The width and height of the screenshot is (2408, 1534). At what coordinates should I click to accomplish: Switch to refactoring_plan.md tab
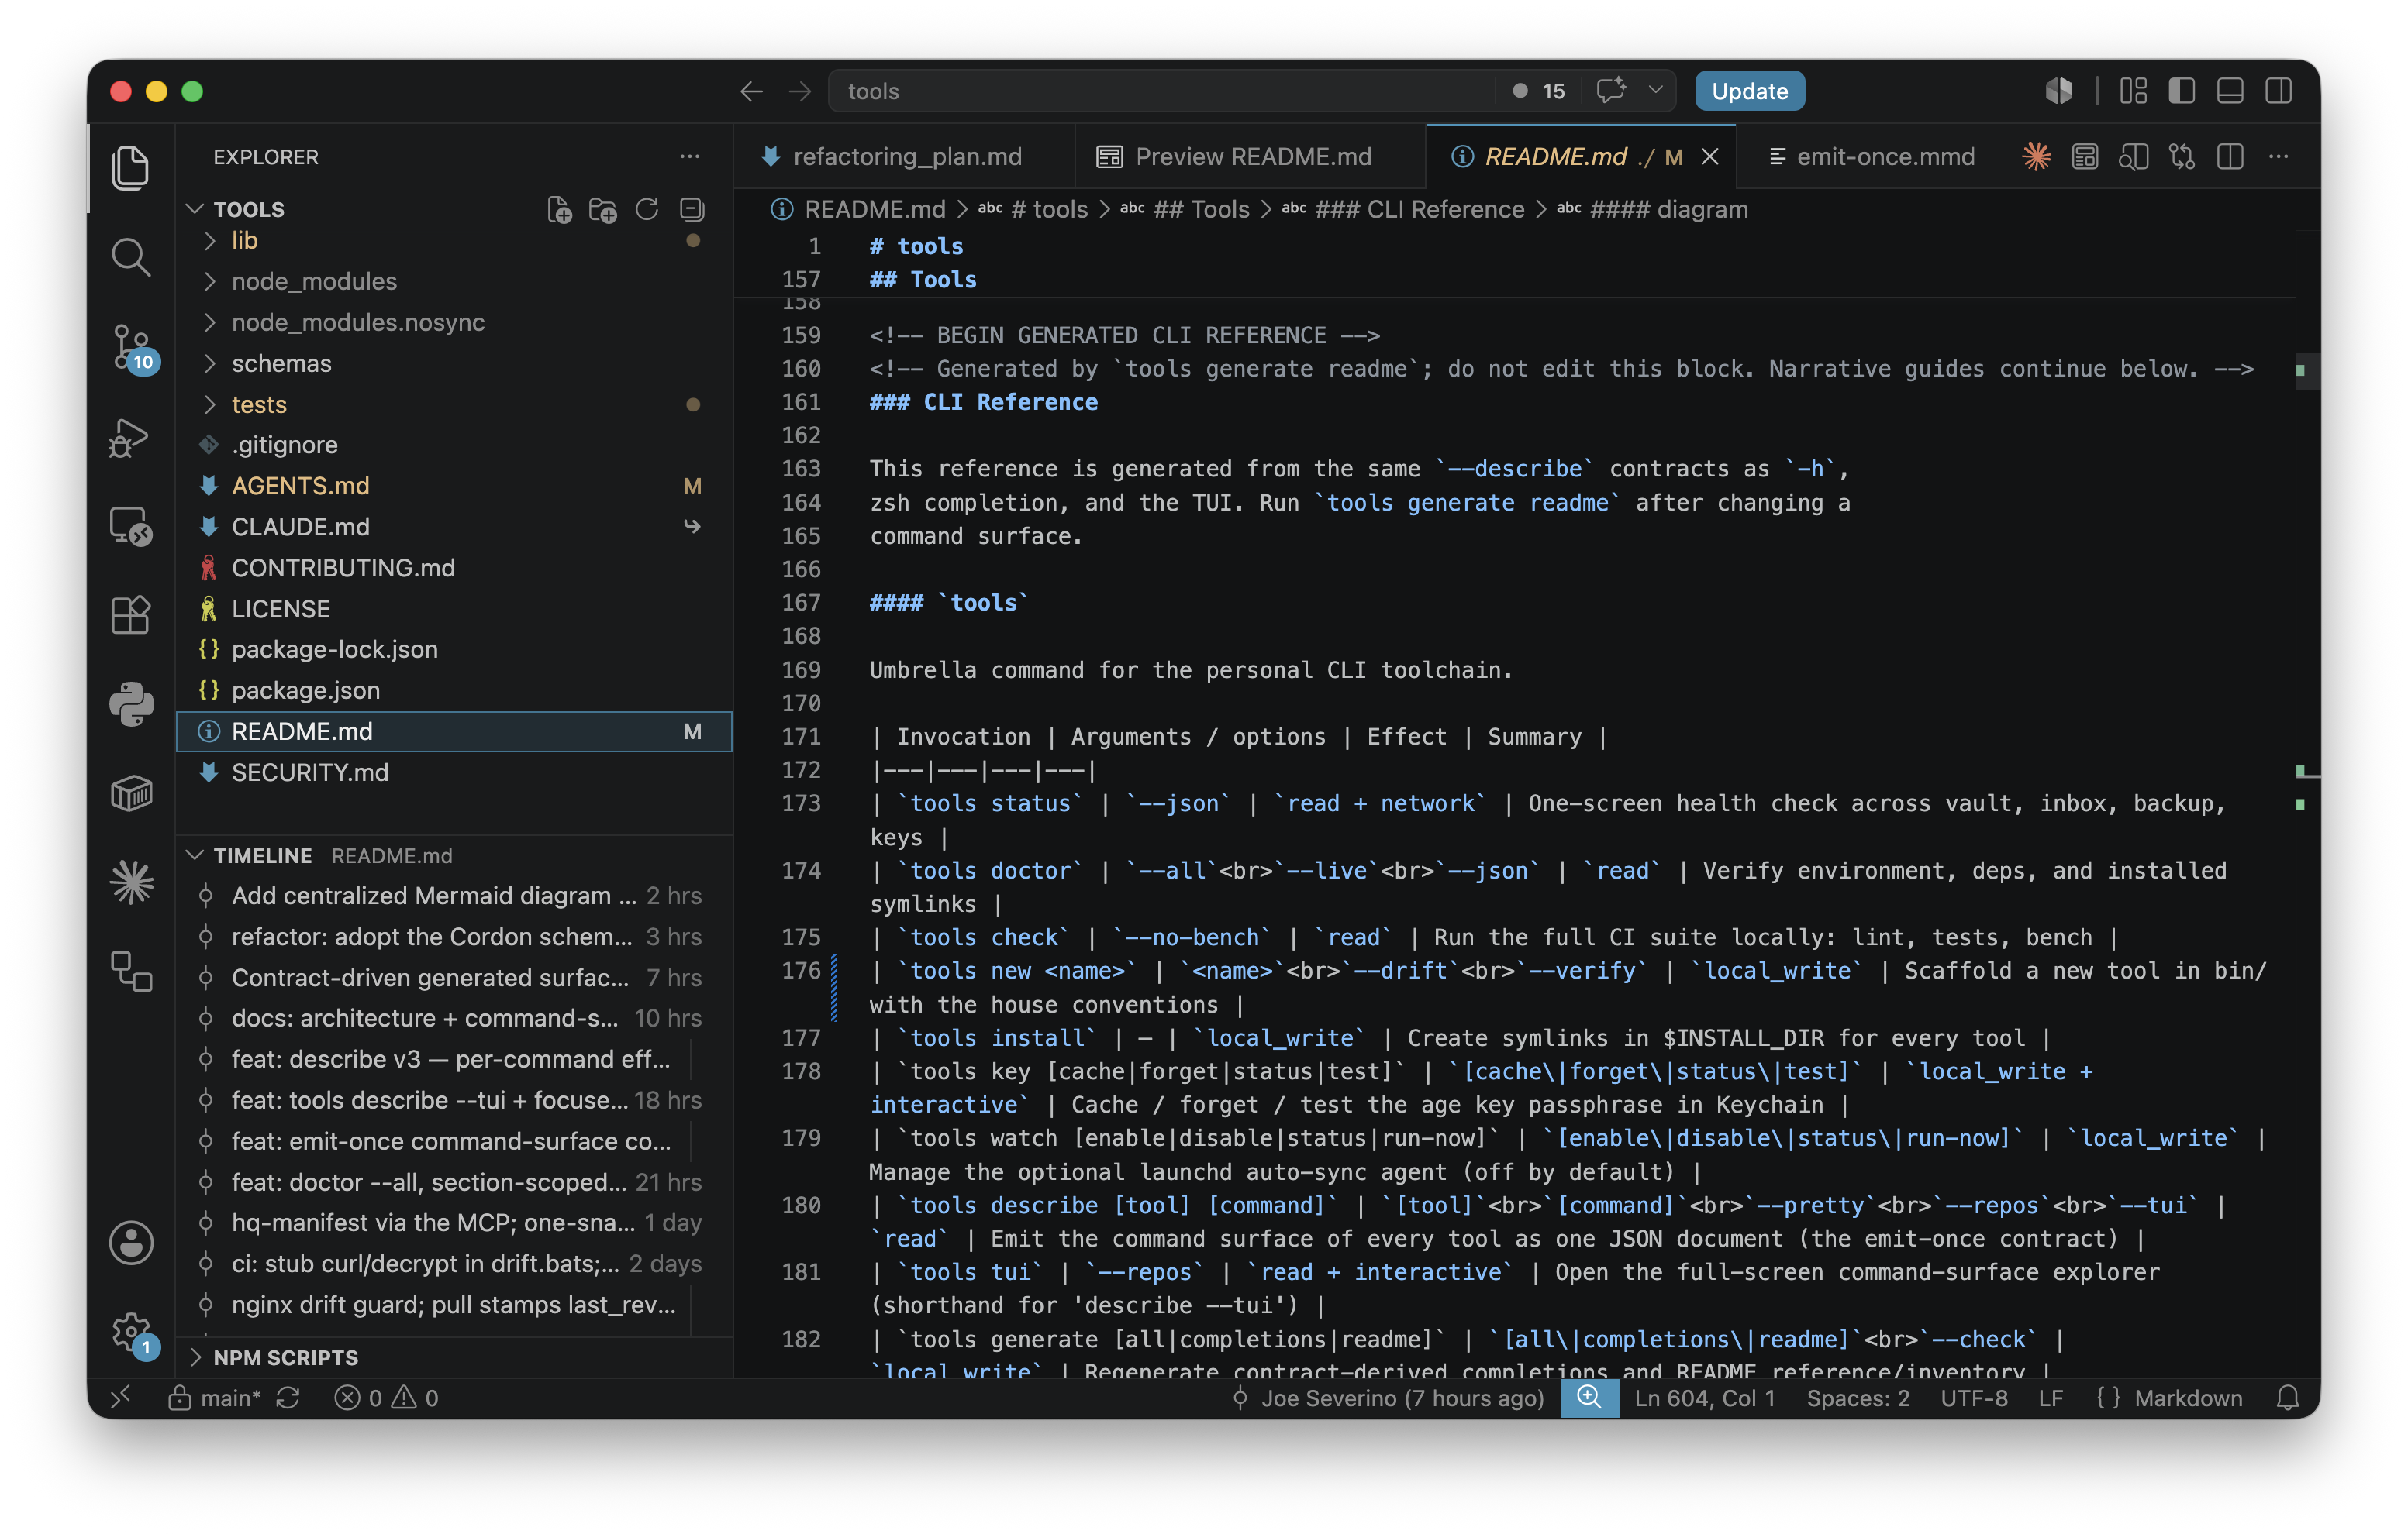tap(905, 157)
